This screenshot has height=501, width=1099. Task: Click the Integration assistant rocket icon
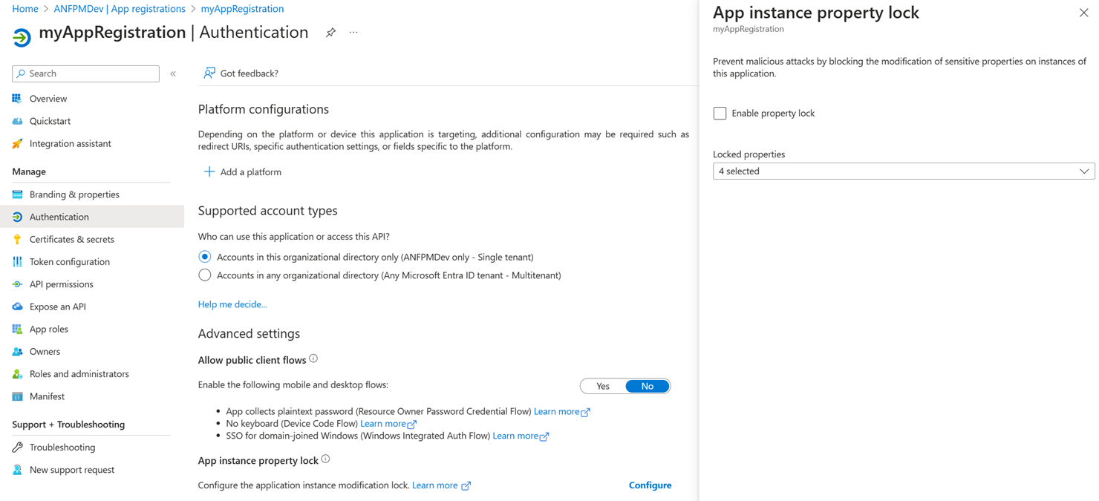(x=17, y=143)
